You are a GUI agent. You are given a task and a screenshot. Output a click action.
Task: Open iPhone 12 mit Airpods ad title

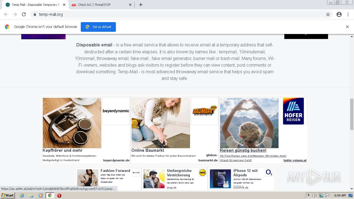click(245, 173)
